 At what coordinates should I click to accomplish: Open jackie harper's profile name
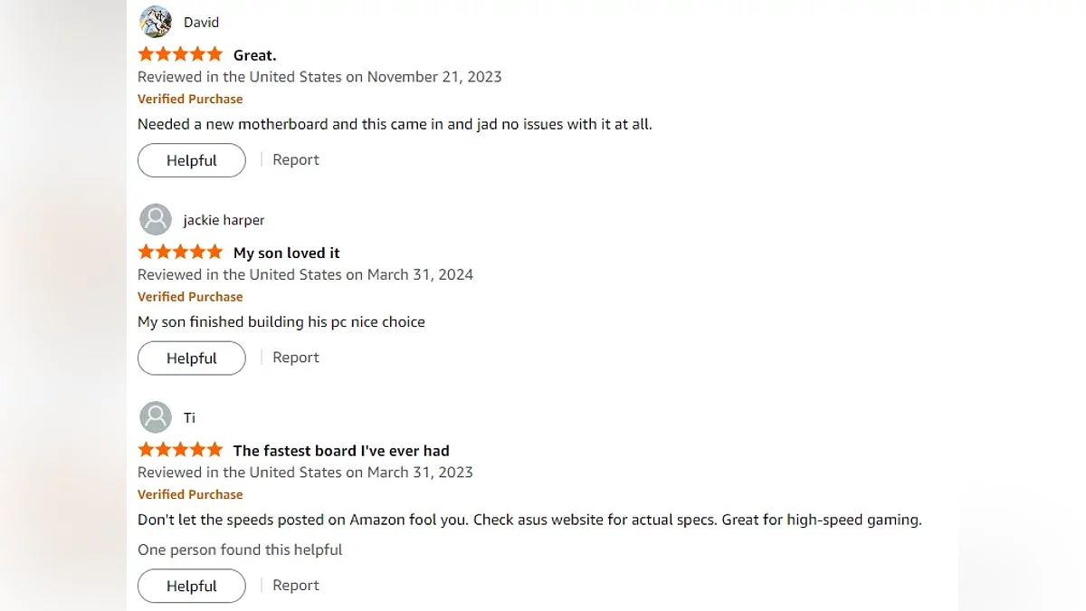click(224, 220)
